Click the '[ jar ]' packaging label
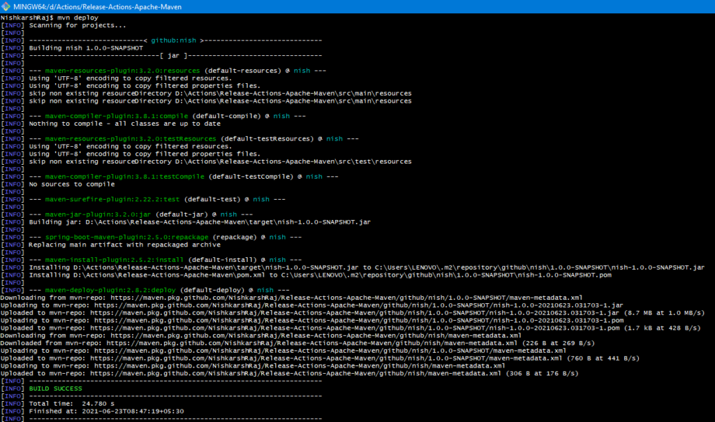 (172, 55)
